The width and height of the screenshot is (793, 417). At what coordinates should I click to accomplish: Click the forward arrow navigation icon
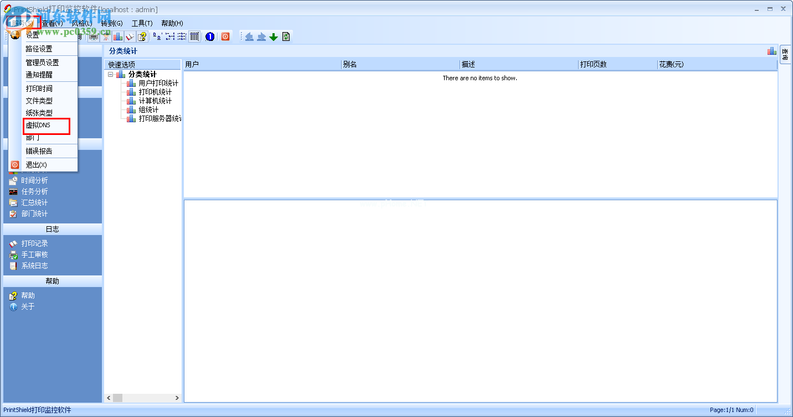click(x=261, y=37)
